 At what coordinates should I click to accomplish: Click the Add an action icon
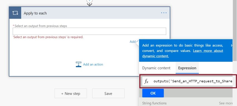point(78,64)
